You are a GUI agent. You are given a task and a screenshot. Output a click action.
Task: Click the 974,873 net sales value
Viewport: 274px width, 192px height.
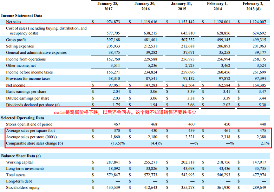point(113,22)
